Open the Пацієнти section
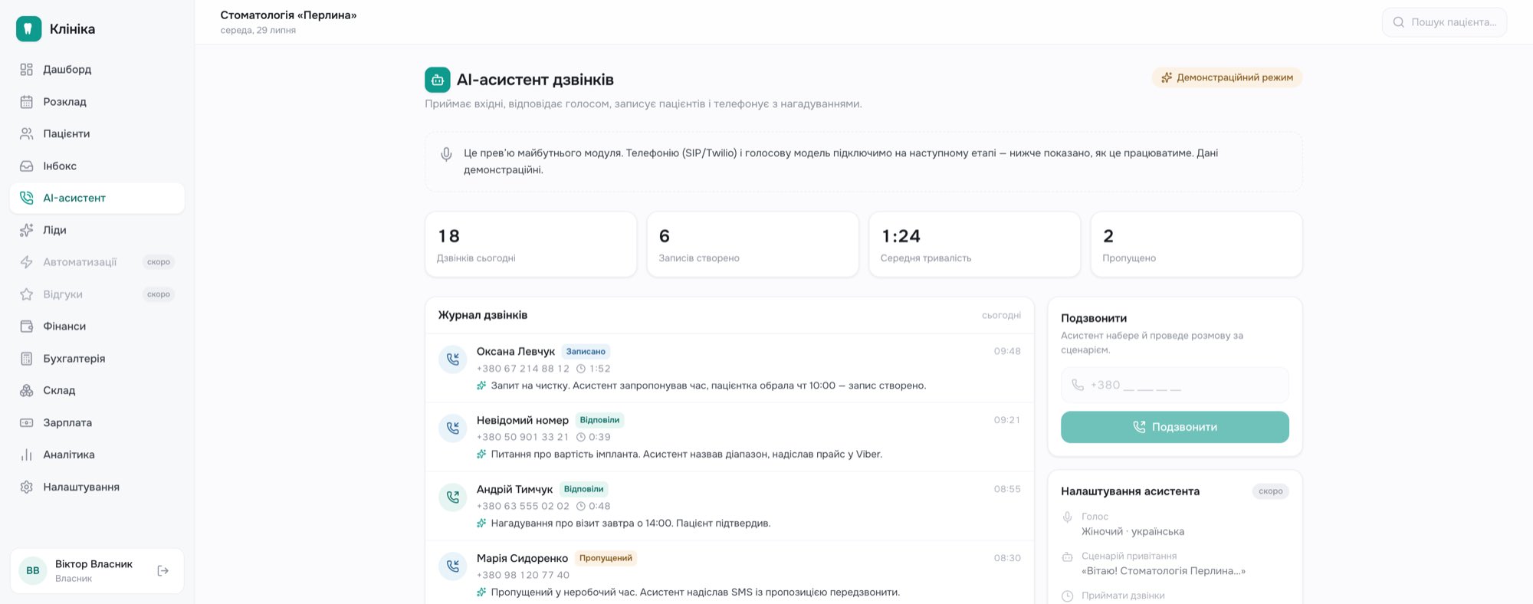1533x604 pixels. [x=97, y=134]
